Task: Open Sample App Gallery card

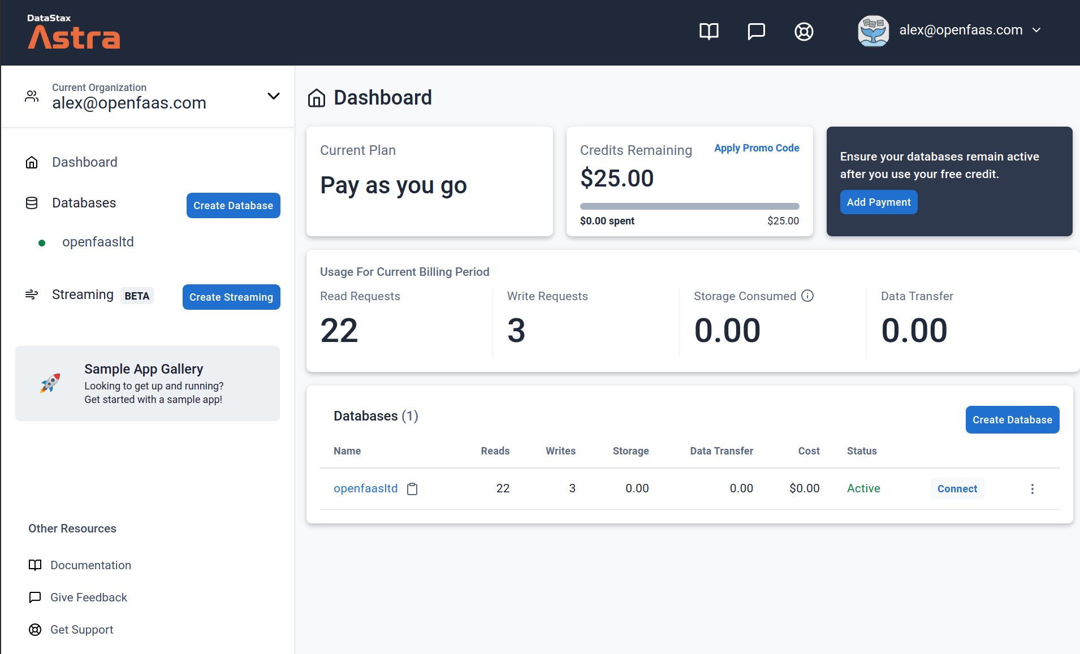Action: click(147, 383)
